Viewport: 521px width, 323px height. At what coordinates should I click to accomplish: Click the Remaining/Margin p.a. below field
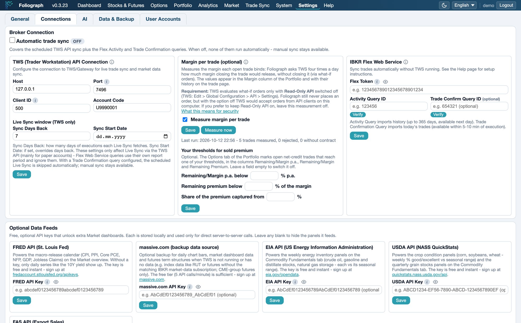point(264,176)
